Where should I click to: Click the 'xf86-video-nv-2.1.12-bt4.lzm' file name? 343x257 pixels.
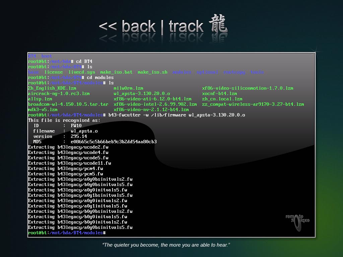pyautogui.click(x=151, y=110)
